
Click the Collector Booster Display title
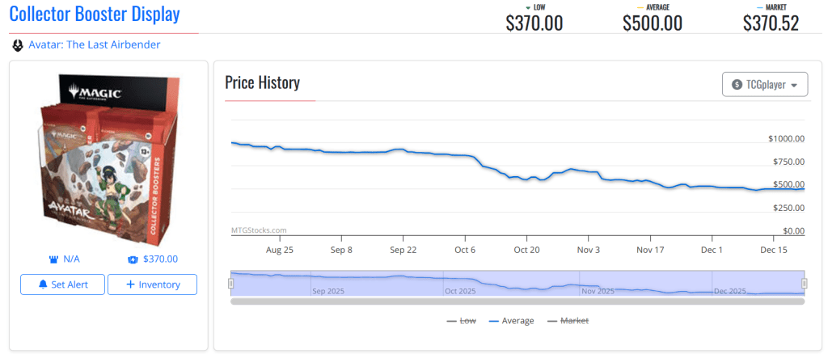[95, 15]
